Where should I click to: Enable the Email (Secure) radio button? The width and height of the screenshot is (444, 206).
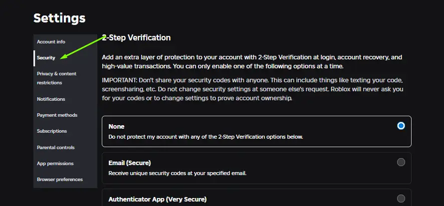[401, 162]
